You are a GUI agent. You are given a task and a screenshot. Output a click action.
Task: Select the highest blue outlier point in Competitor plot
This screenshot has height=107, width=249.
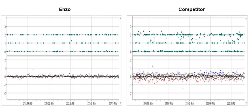pos(153,66)
